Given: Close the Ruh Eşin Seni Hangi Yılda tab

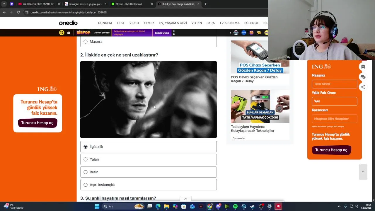Looking at the screenshot, I should click(x=198, y=4).
